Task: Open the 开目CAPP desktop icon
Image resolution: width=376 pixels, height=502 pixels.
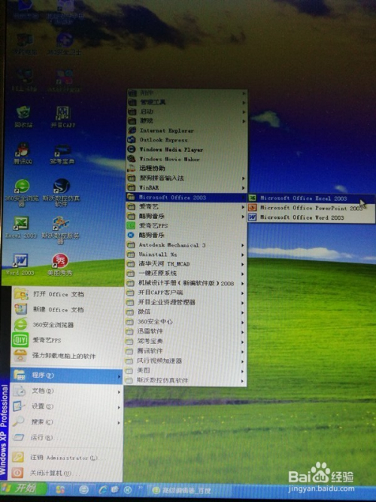Action: coord(62,117)
